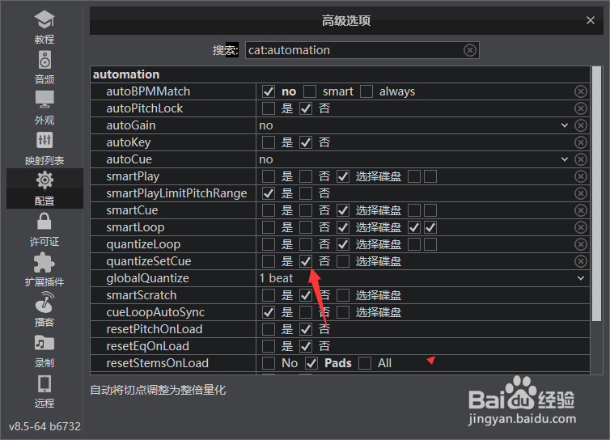Screen dimensions: 610x440
Task: Open the 扩展插件 extensions puzzle icon
Action: coord(44,263)
